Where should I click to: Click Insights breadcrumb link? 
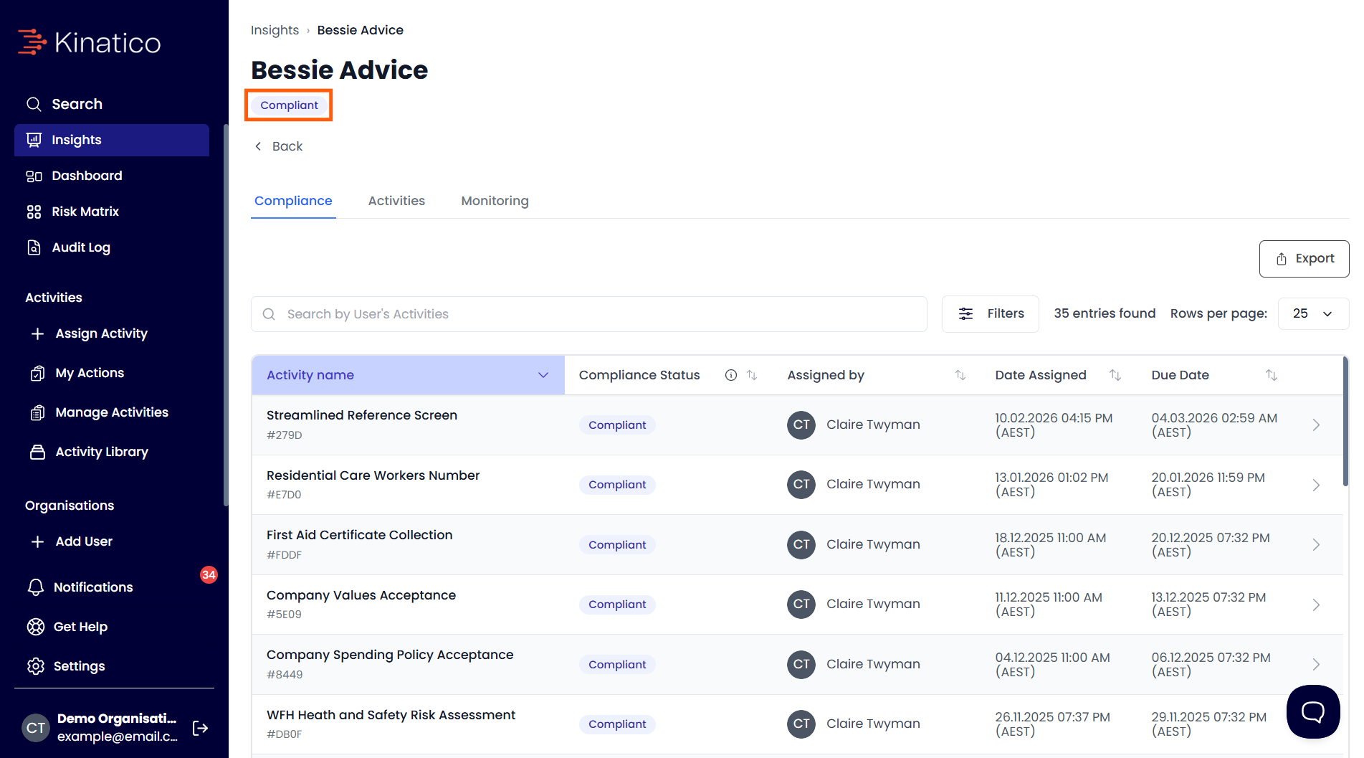275,30
